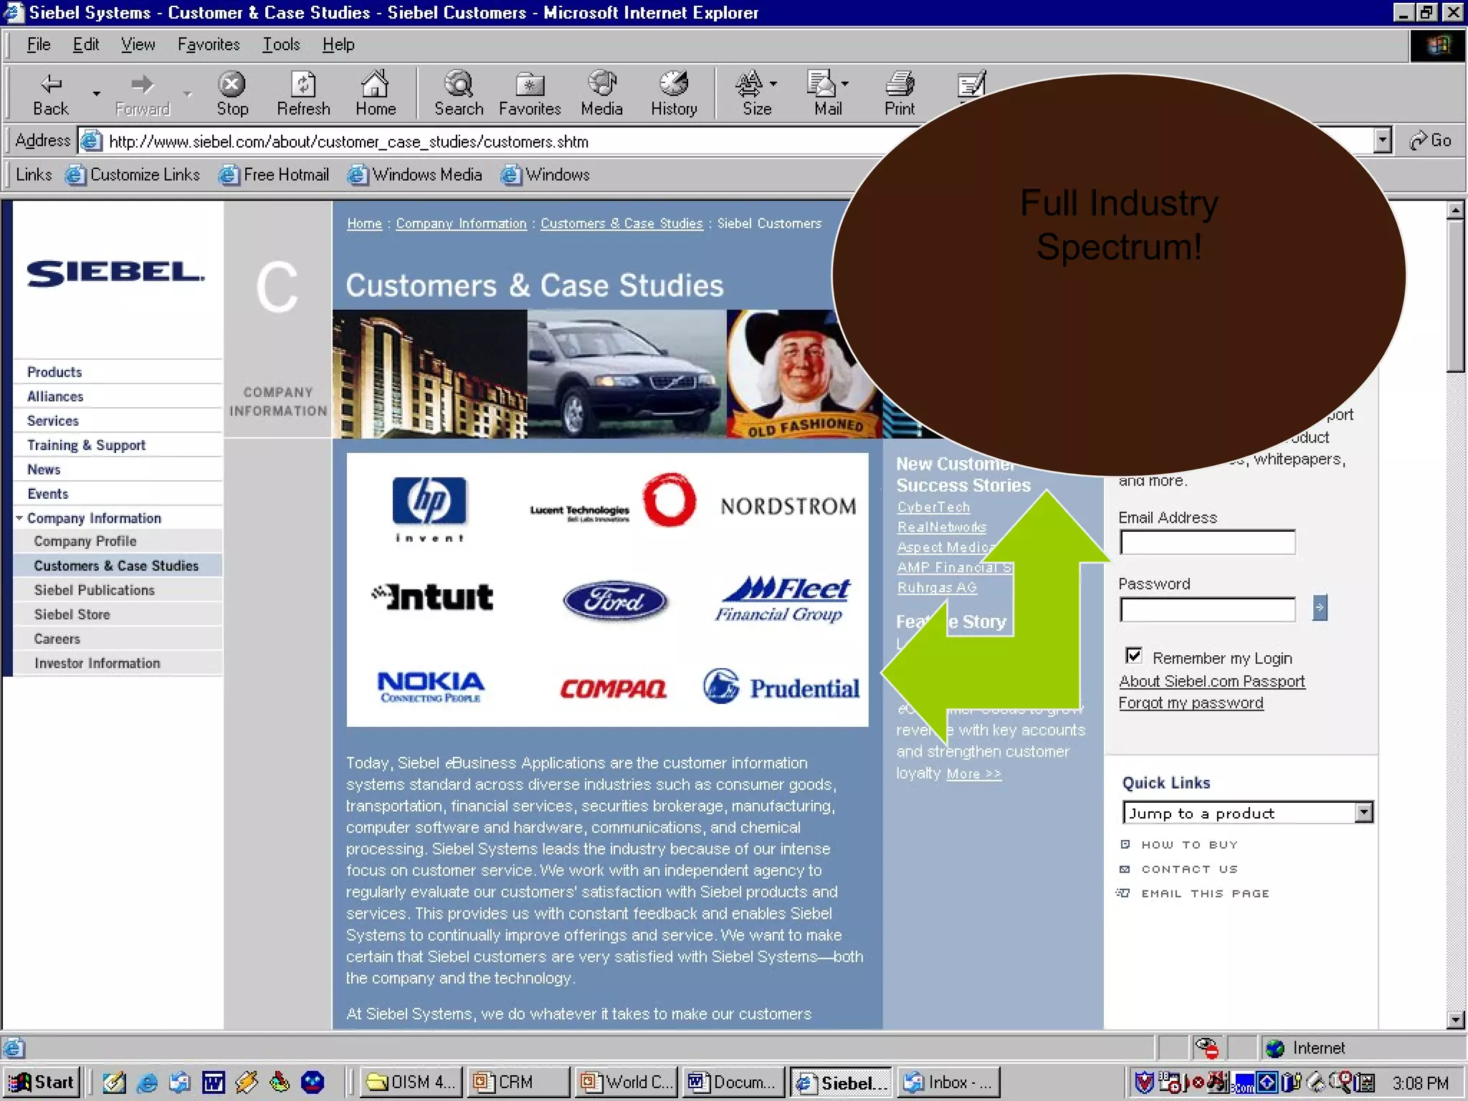Show browsing History from the toolbar
The image size is (1468, 1101).
pos(674,95)
